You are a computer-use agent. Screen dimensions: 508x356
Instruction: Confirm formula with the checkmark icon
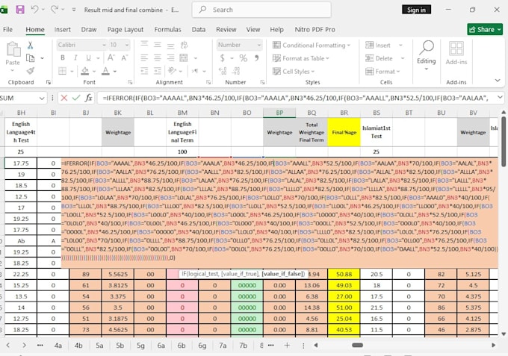[x=76, y=98]
